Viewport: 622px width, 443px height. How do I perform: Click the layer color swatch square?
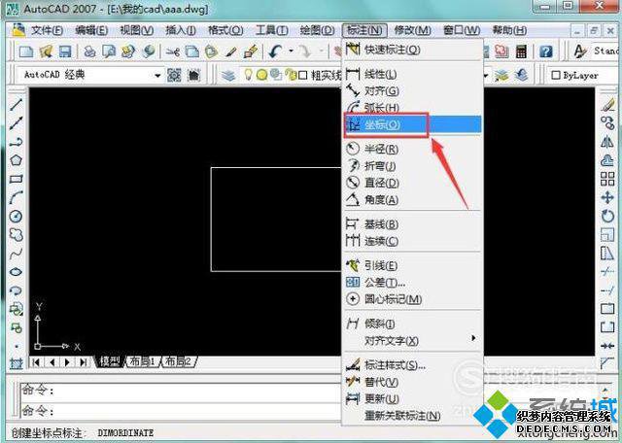[302, 75]
